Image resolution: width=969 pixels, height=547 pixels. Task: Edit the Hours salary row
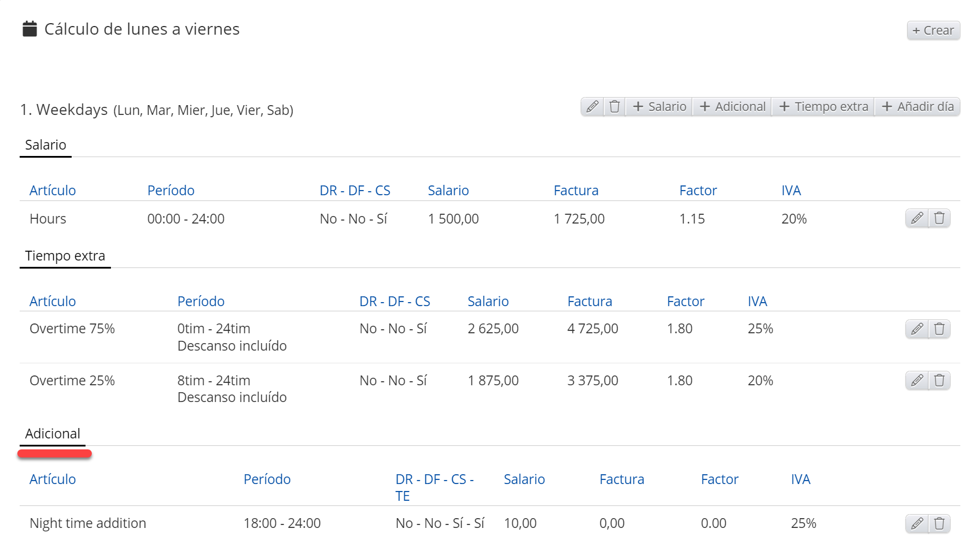[916, 218]
